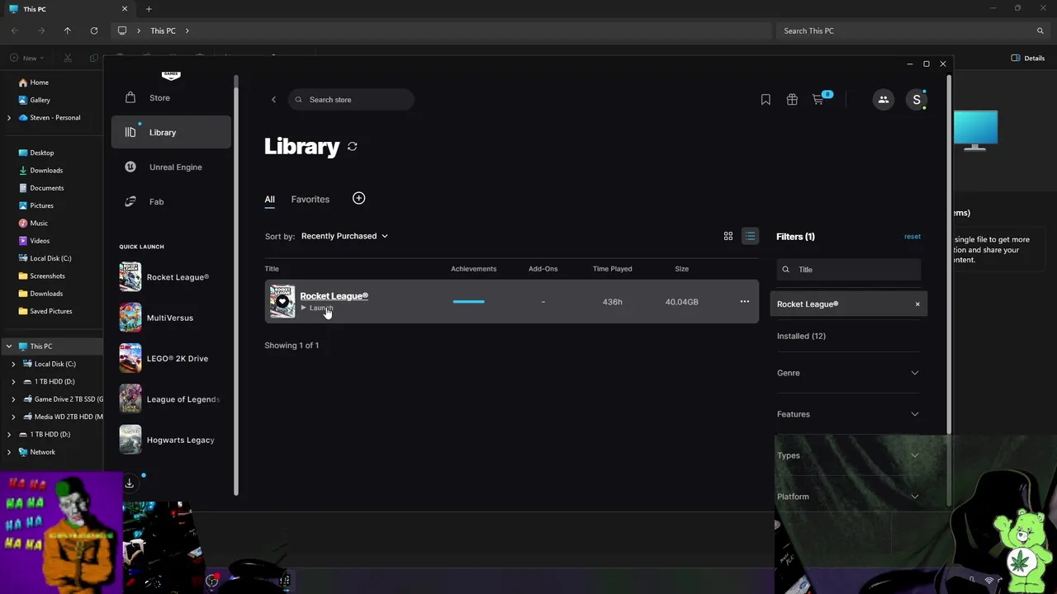Select the All tab in Library
This screenshot has height=594, width=1057.
(x=269, y=200)
